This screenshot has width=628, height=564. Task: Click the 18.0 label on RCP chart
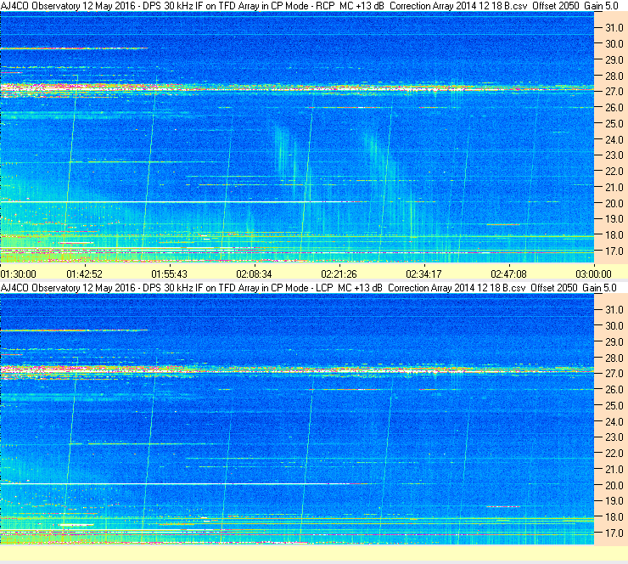click(614, 235)
